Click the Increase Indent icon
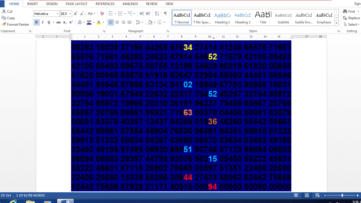Viewport: 361px width, 203px height. (148, 14)
